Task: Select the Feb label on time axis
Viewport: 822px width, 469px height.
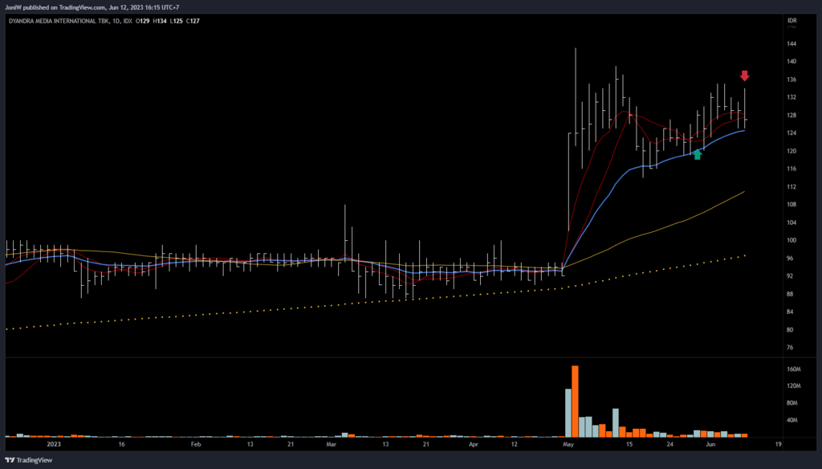Action: click(195, 442)
